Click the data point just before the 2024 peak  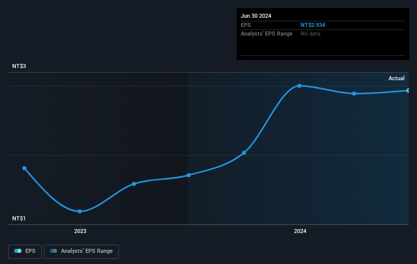click(244, 153)
